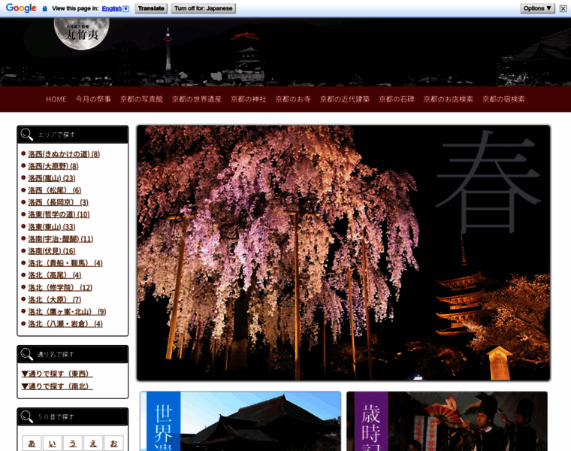This screenshot has width=571, height=451.
Task: Go to HOME in navigation bar
Action: [56, 99]
